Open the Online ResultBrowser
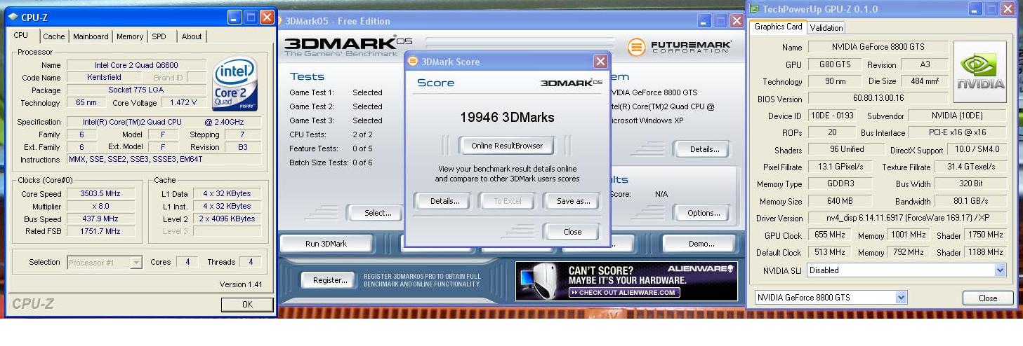This screenshot has height=346, width=1023. click(507, 146)
